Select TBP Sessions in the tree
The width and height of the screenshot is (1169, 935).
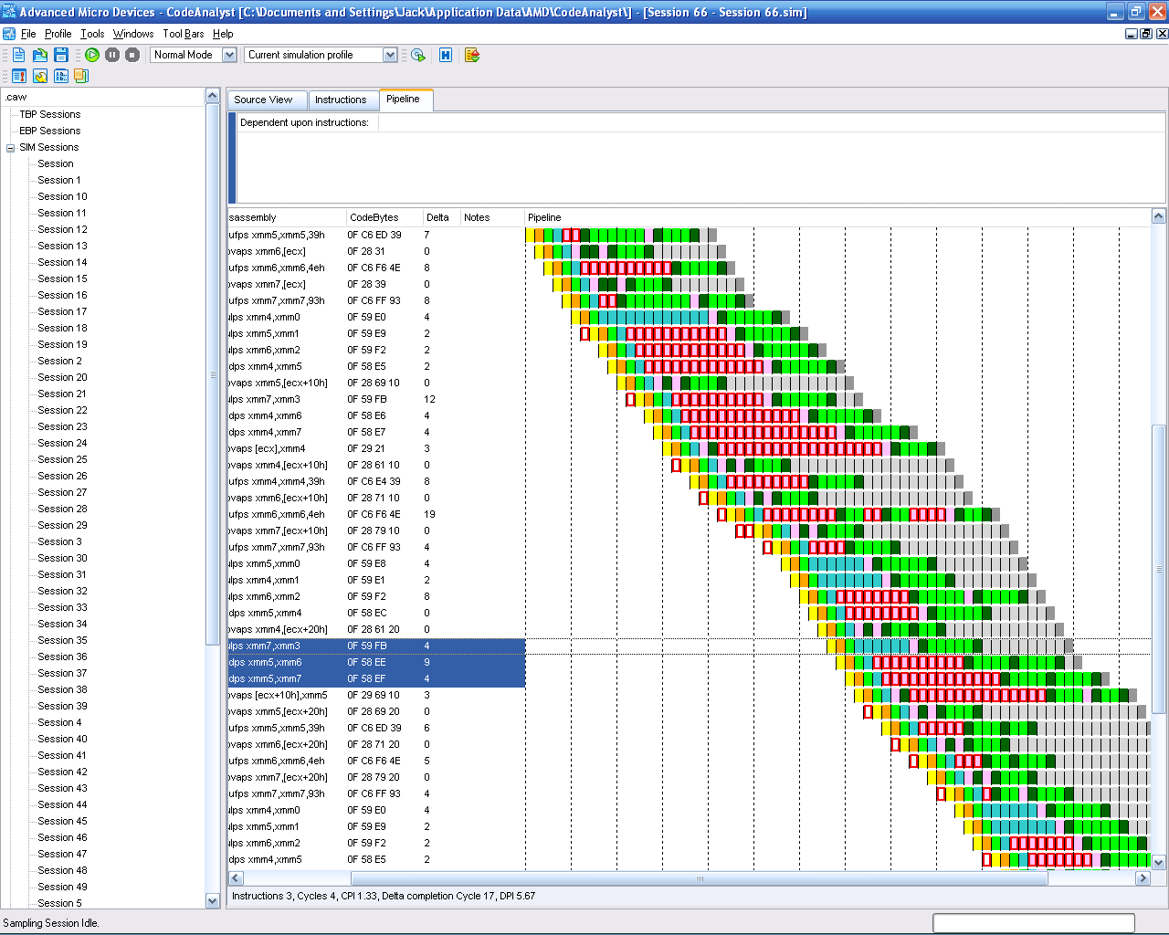(49, 115)
